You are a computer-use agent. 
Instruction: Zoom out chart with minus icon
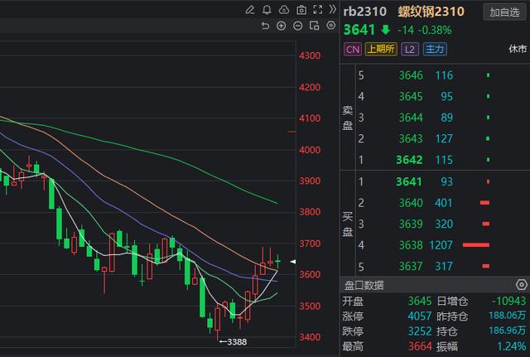click(x=298, y=26)
